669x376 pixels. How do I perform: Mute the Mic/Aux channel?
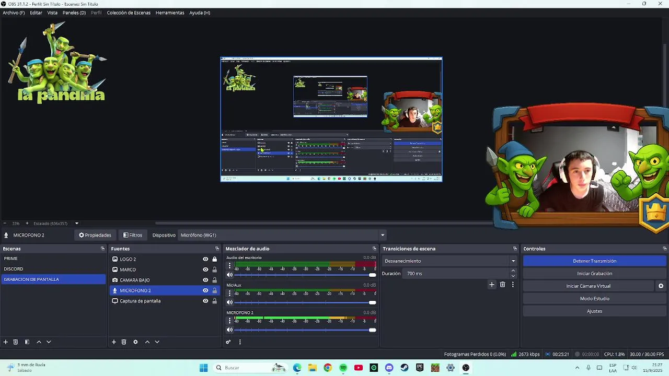[x=229, y=302]
